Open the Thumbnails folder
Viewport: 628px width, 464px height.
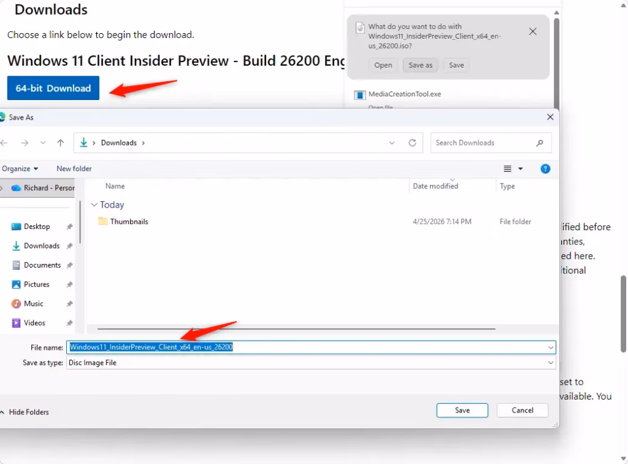[129, 222]
